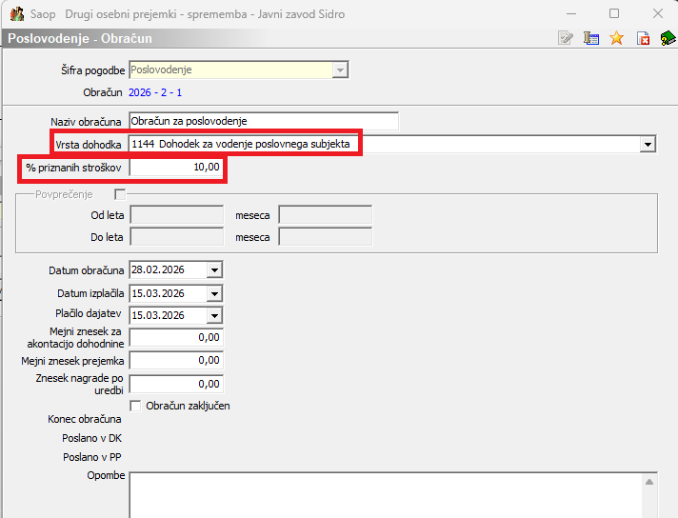Image resolution: width=678 pixels, height=518 pixels.
Task: Open the green help book icon
Action: 668,38
